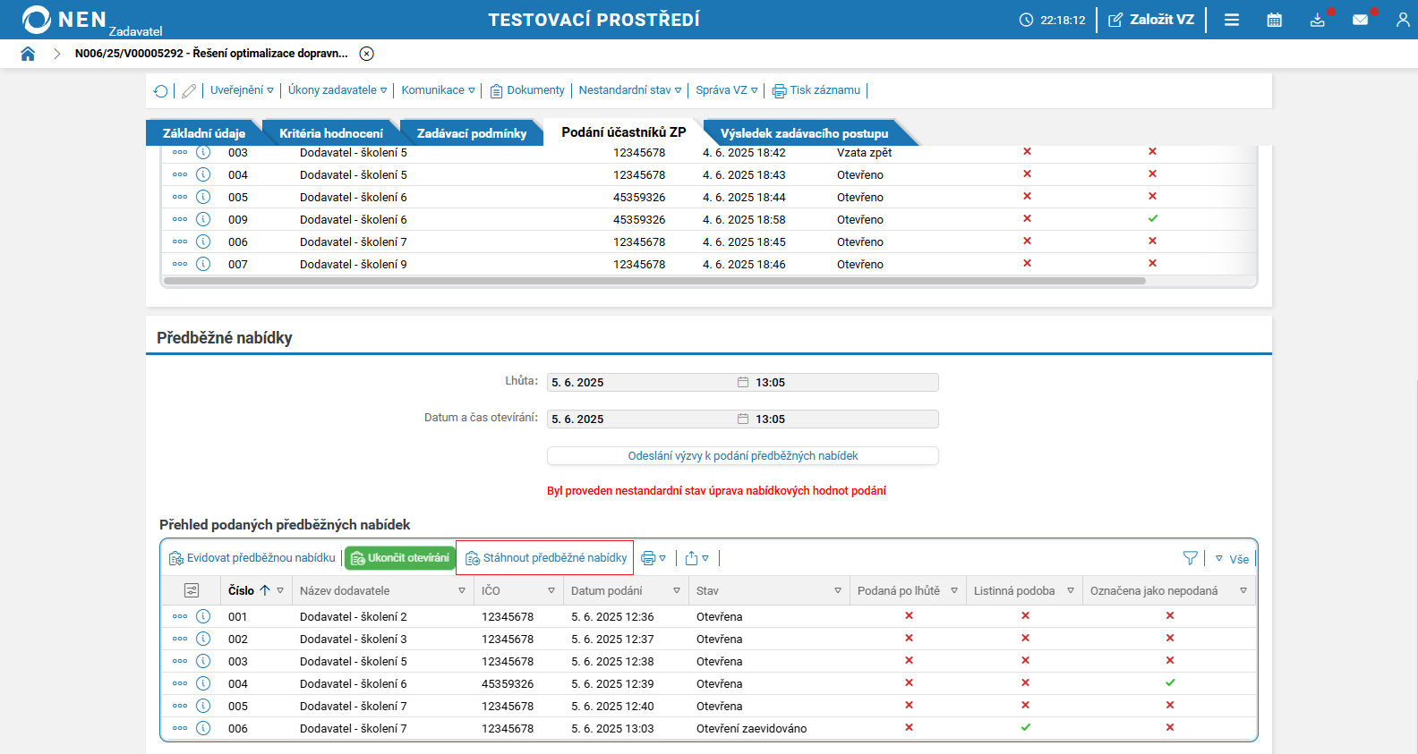The width and height of the screenshot is (1418, 754).
Task: Click the Lhůta time field 13:05
Action: 845,382
